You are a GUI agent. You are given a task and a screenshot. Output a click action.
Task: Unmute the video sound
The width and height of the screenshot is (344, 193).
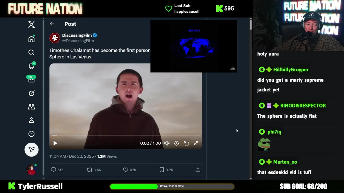[167, 143]
